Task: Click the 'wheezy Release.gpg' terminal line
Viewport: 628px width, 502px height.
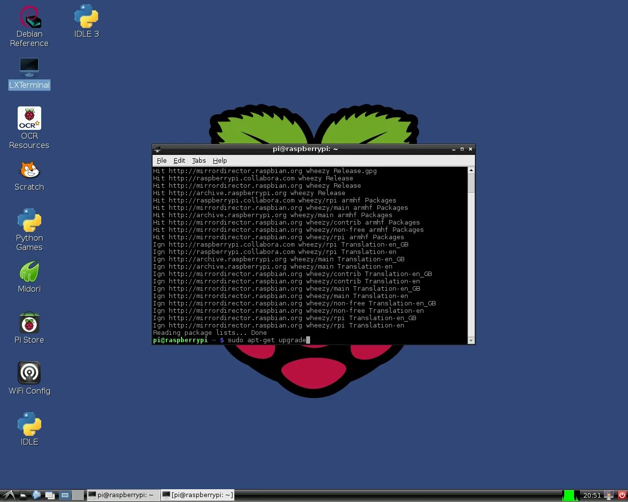Action: coord(265,171)
